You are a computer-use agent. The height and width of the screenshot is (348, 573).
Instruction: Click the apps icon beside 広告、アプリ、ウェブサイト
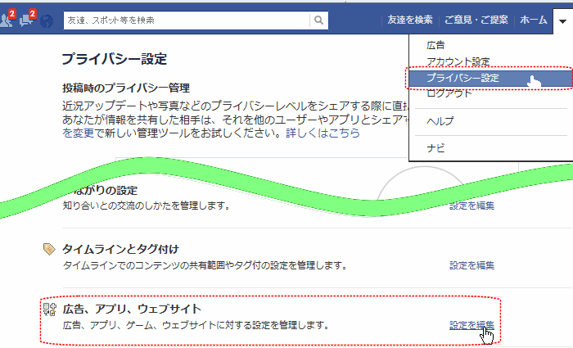(x=49, y=309)
